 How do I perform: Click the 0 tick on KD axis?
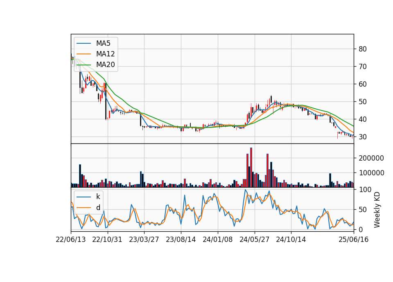click(361, 229)
